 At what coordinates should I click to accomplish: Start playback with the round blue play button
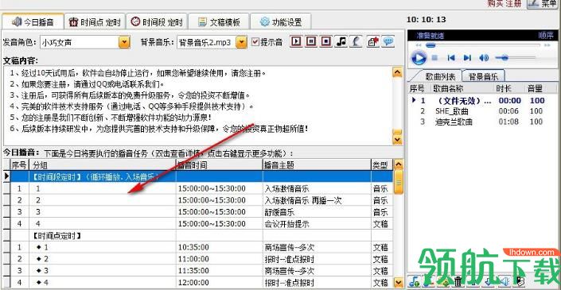click(419, 57)
